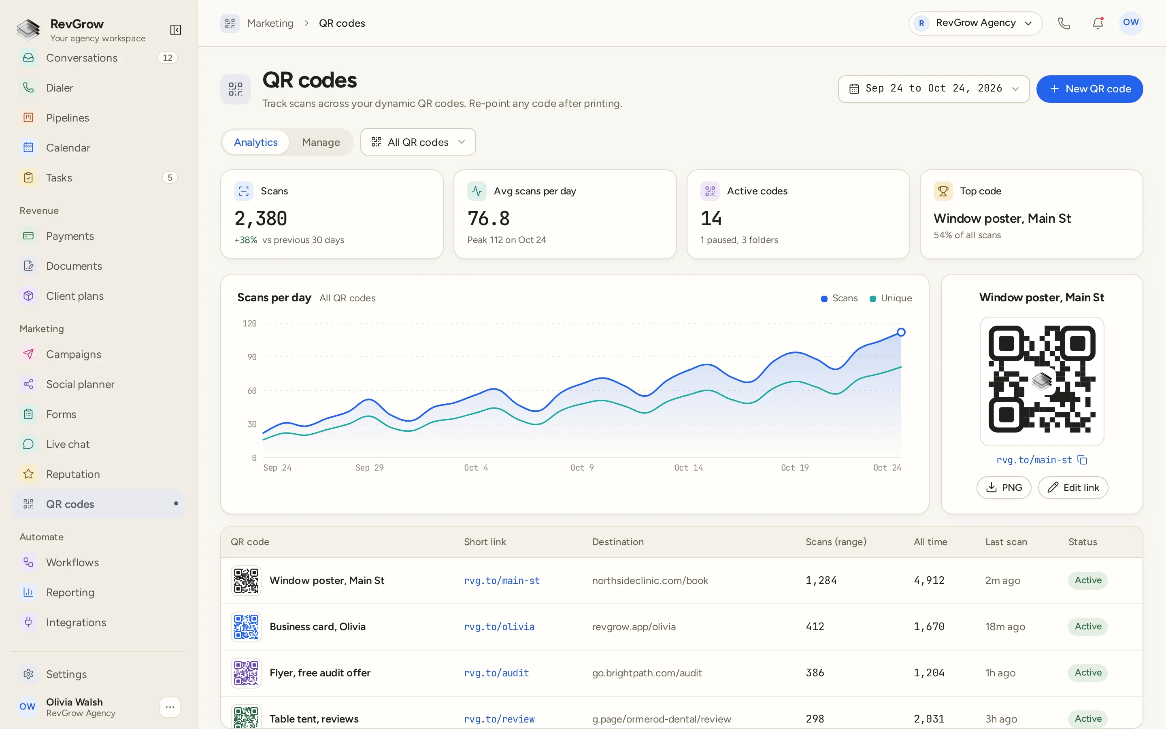
Task: Open Workflows under Automate
Action: pyautogui.click(x=98, y=562)
